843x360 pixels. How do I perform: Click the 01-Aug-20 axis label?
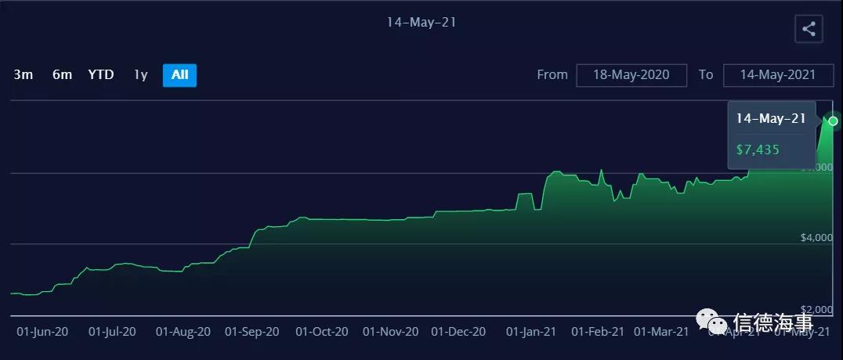183,332
